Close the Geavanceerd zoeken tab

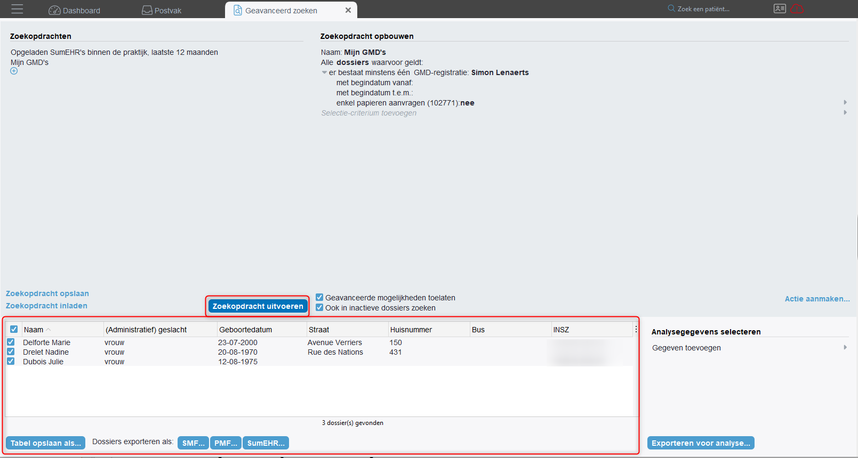(348, 10)
